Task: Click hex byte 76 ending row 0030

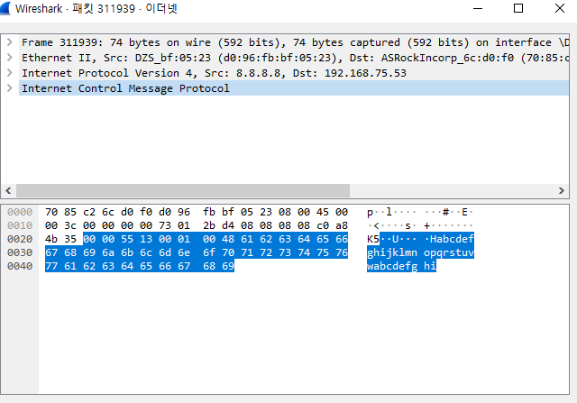Action: pyautogui.click(x=342, y=252)
